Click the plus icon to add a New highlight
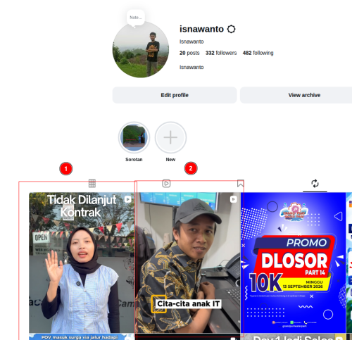Screen dimensions: 352x340 [170, 137]
